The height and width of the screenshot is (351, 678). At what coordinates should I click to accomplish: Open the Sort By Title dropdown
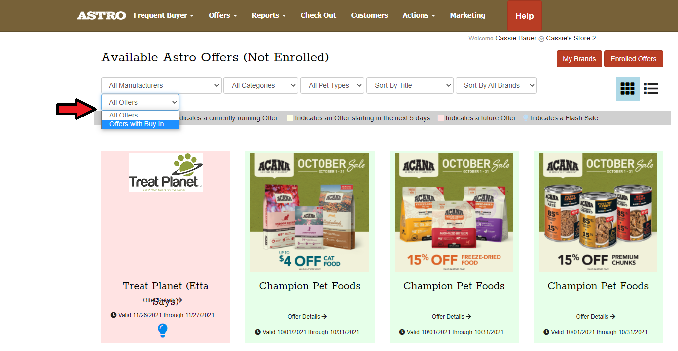(x=410, y=85)
